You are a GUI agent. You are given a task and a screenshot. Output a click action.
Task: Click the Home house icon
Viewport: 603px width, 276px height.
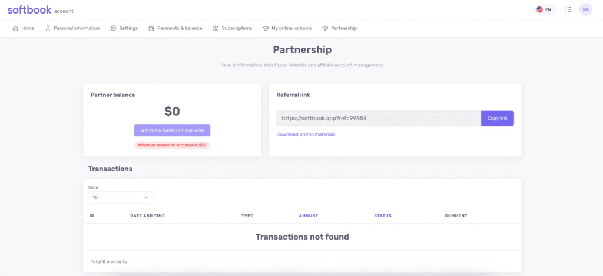(x=15, y=28)
